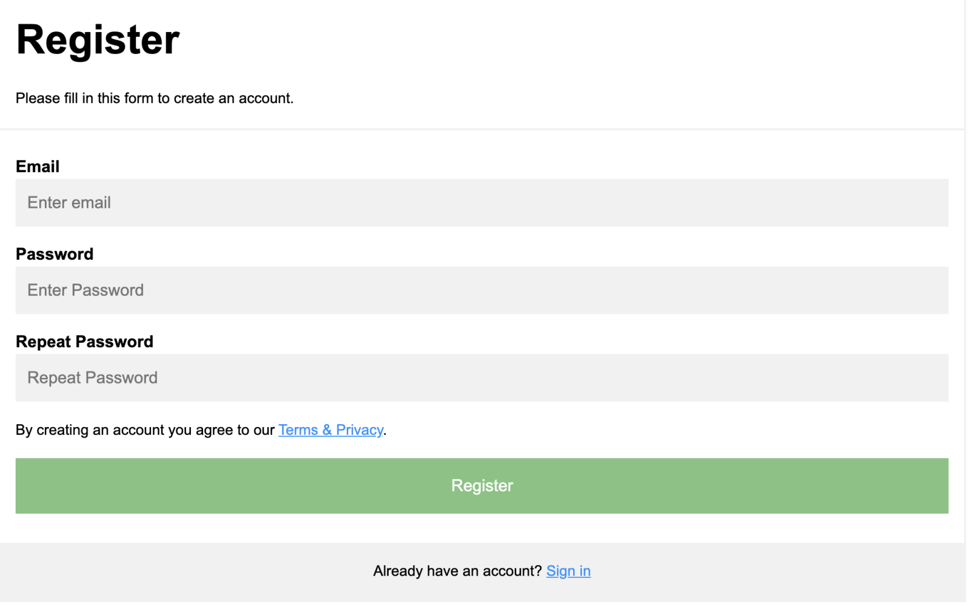Open the Terms & Privacy link

330,430
